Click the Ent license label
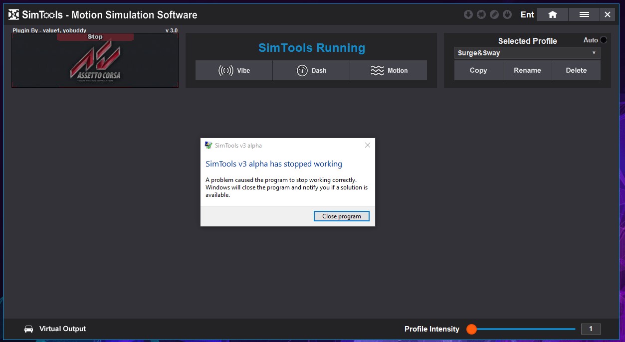Screen dimensions: 625x342 pyautogui.click(x=527, y=14)
